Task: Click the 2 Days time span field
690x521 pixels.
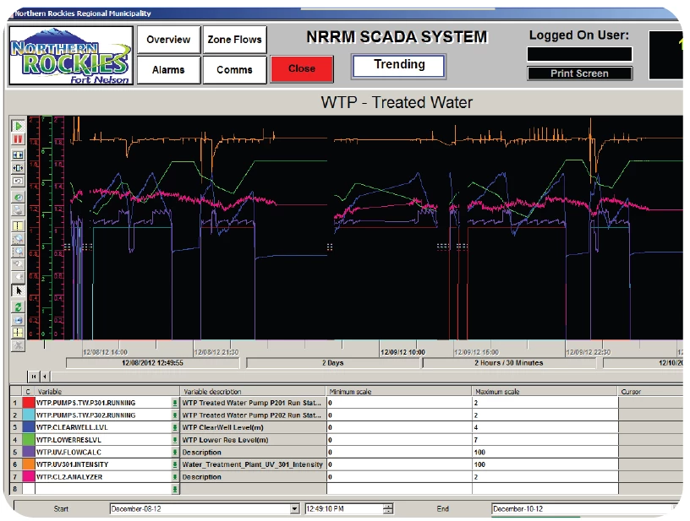Action: (x=332, y=363)
